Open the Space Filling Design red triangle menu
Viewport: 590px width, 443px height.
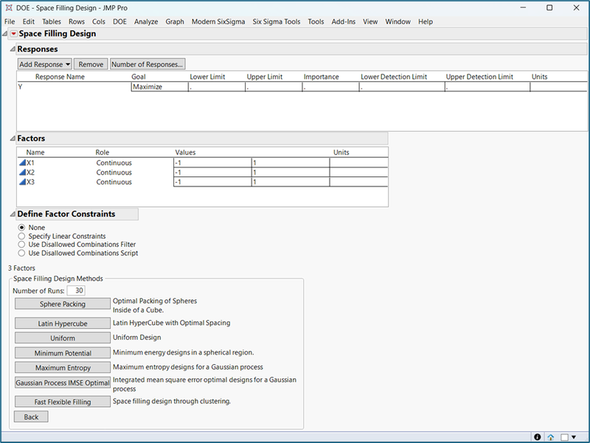coord(13,34)
